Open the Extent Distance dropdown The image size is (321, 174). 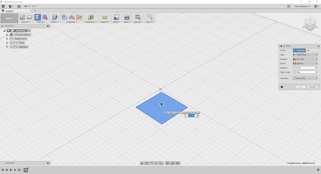(x=305, y=63)
